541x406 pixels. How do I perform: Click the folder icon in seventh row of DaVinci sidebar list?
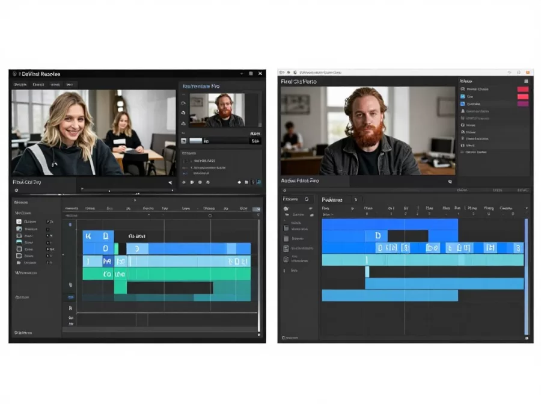(x=19, y=263)
